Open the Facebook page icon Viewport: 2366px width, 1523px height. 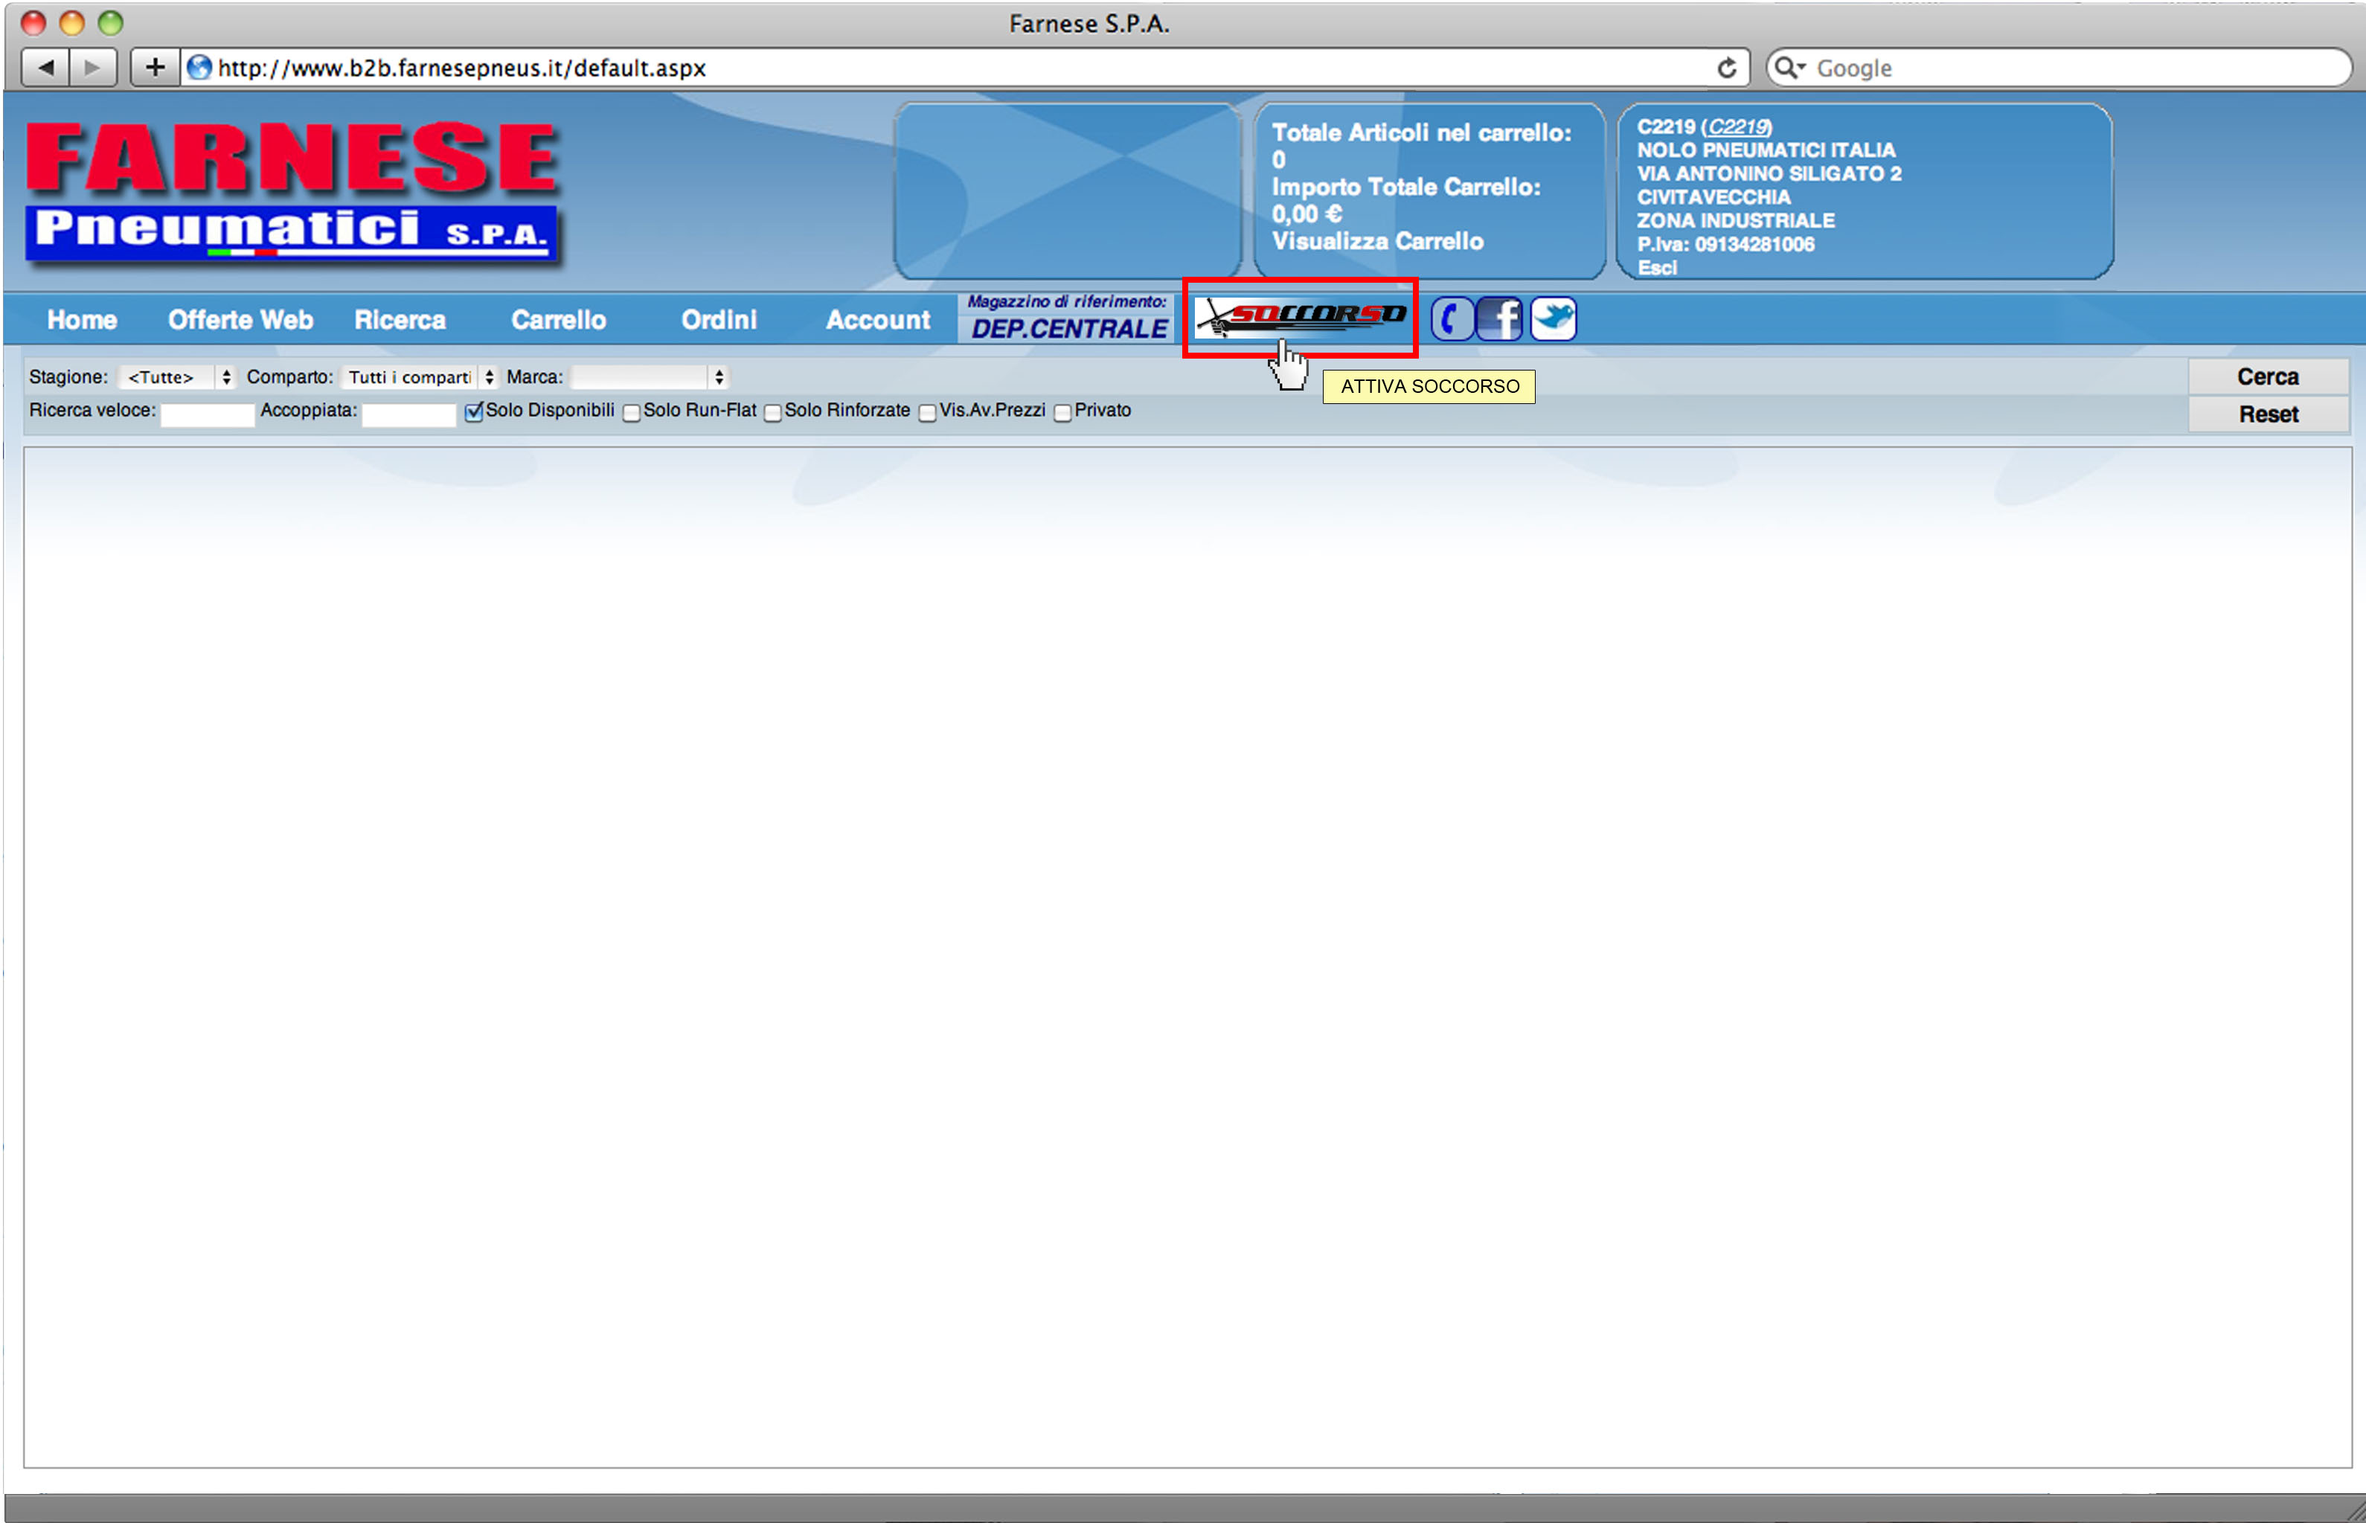click(1500, 319)
